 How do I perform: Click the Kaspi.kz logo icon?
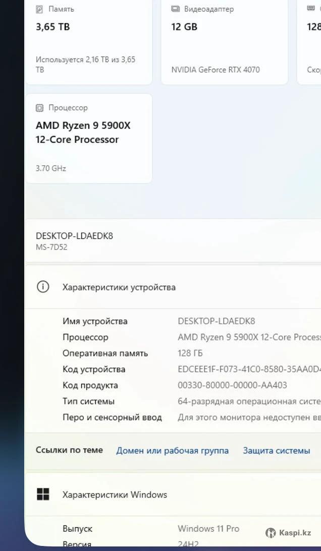271,533
